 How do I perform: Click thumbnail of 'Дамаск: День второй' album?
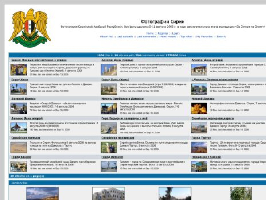(x=19, y=128)
